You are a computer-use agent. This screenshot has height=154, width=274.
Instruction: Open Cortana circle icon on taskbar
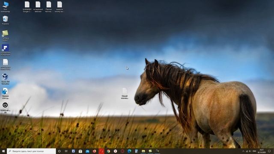[59, 151]
